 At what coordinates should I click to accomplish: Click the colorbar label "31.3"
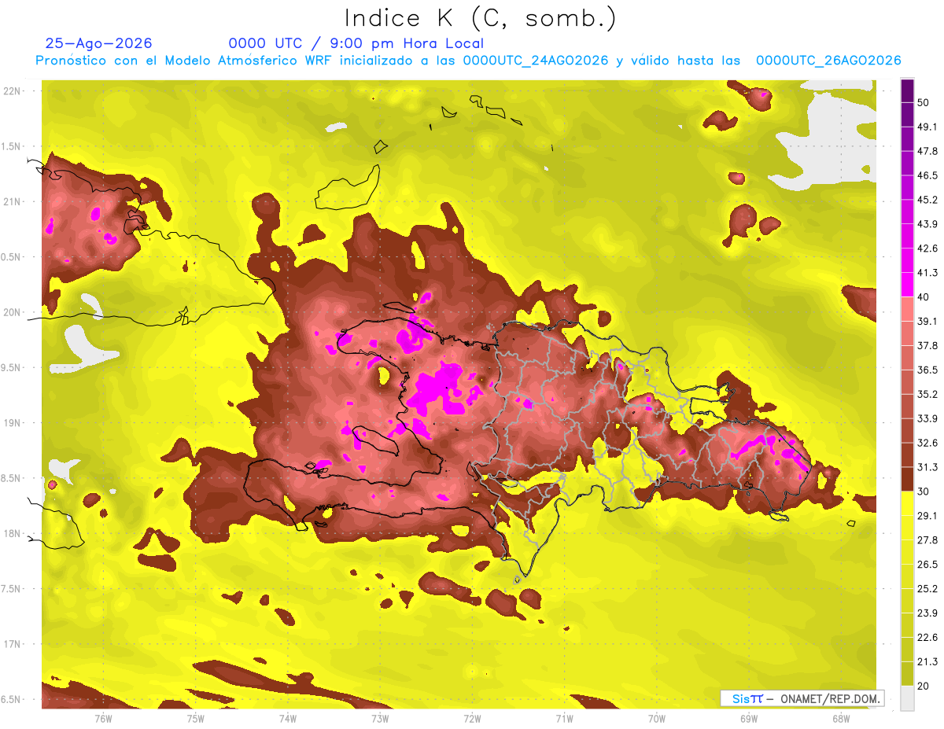[927, 467]
